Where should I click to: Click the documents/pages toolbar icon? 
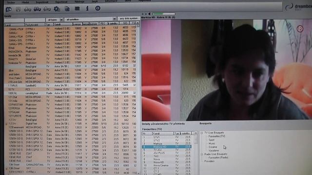tap(67, 9)
